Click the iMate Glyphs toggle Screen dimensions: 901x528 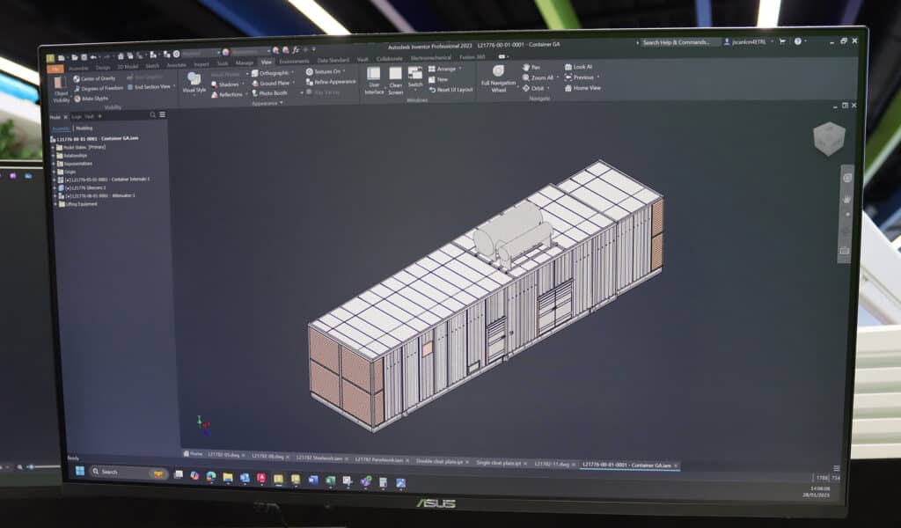coord(91,99)
